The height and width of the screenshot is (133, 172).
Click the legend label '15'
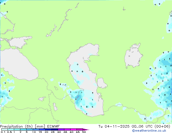point(40,132)
